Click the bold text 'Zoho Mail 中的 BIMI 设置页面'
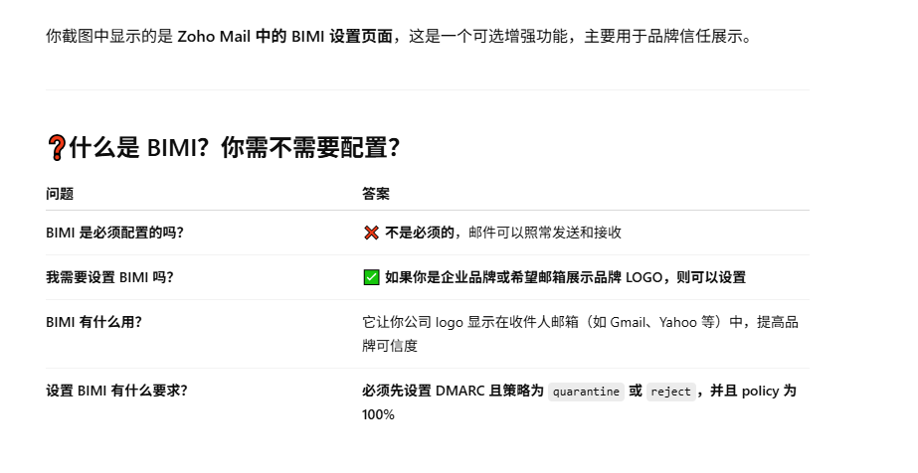918x473 pixels. (284, 36)
